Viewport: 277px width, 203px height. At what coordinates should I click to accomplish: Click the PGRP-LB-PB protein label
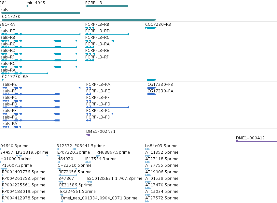(x=98, y=117)
